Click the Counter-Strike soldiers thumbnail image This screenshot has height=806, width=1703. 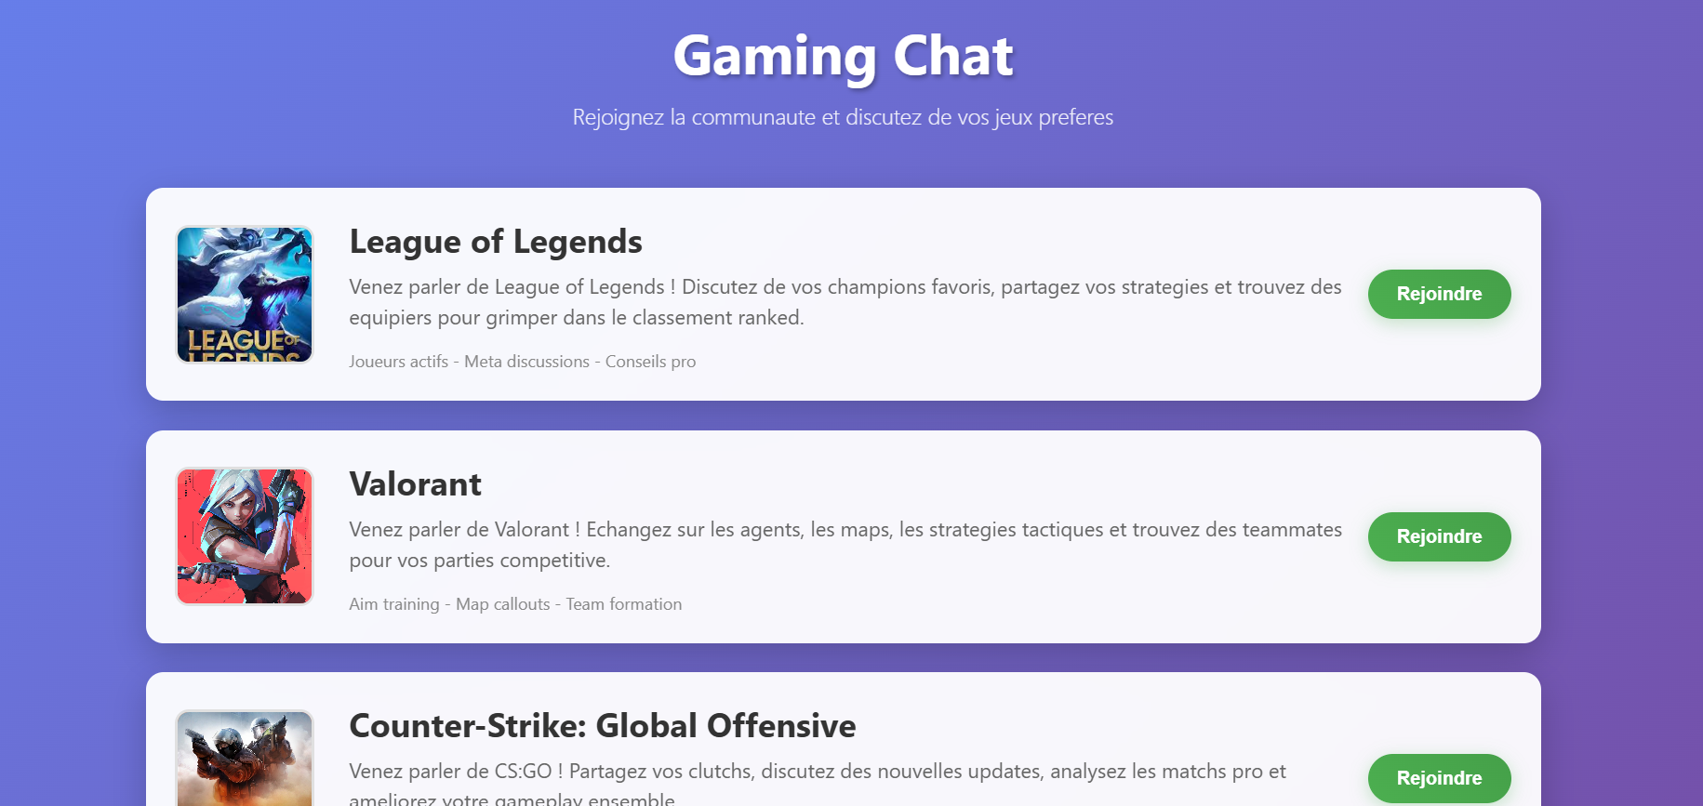[x=245, y=758]
